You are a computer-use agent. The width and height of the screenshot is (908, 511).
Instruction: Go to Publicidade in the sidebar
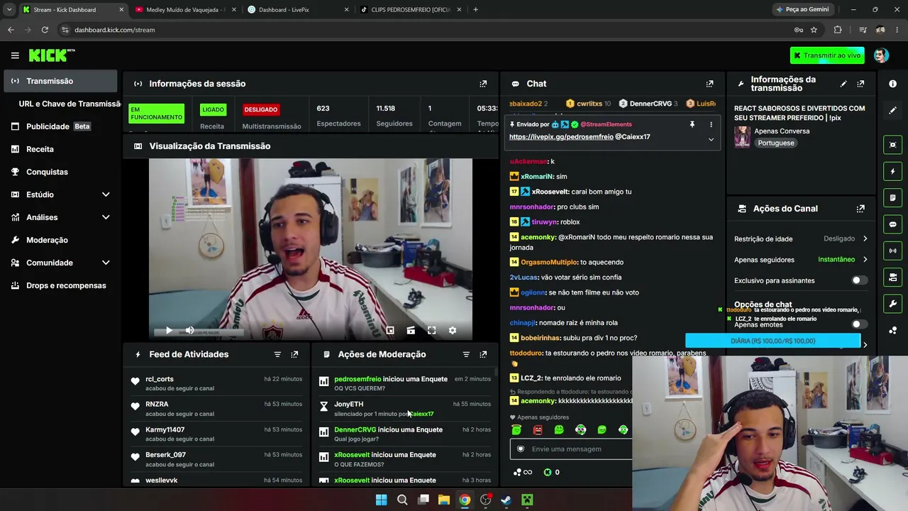click(60, 126)
